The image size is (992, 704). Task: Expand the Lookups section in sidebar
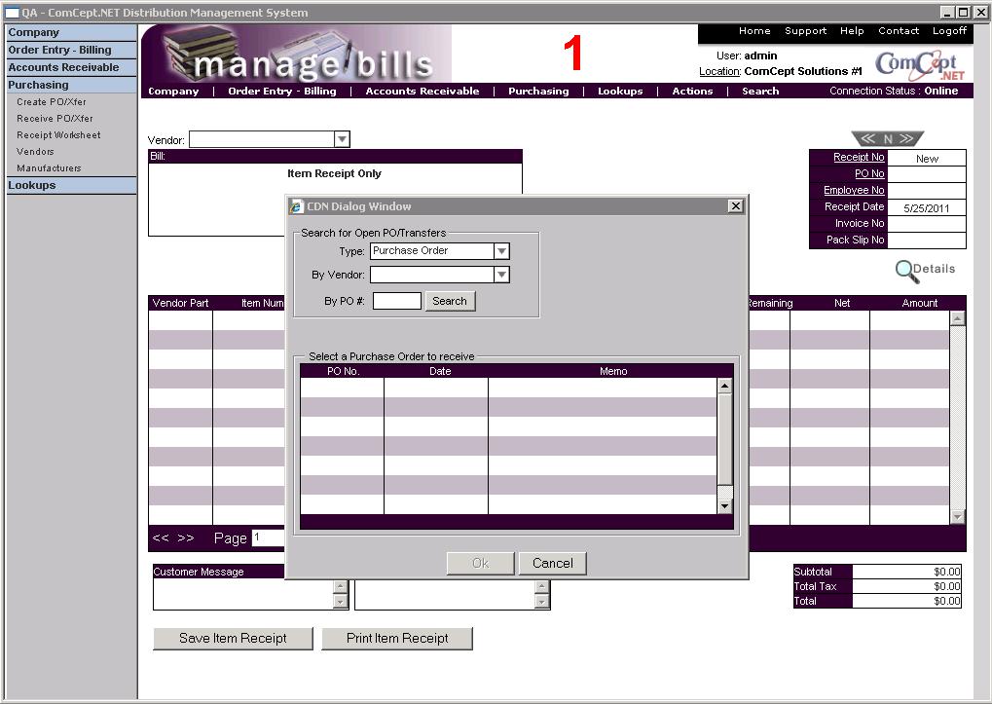(x=32, y=185)
